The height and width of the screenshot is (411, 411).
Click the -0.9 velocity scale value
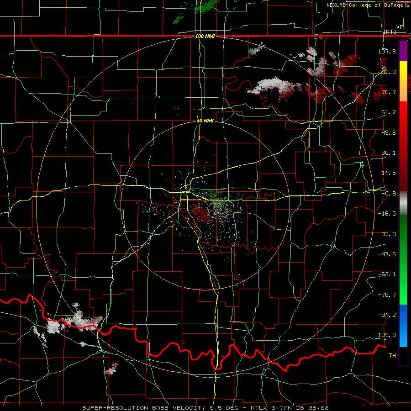click(x=388, y=194)
